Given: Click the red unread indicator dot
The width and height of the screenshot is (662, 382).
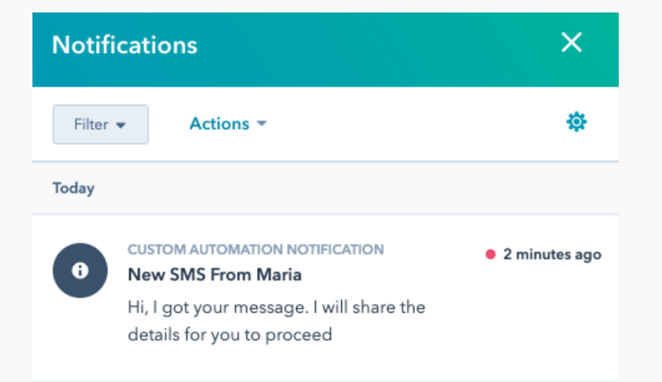Looking at the screenshot, I should pos(490,255).
